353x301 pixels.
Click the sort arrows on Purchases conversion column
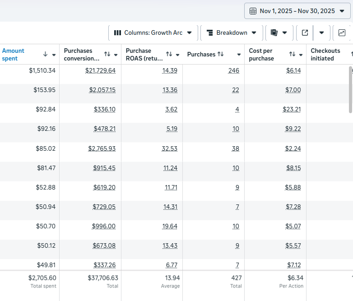pos(107,54)
